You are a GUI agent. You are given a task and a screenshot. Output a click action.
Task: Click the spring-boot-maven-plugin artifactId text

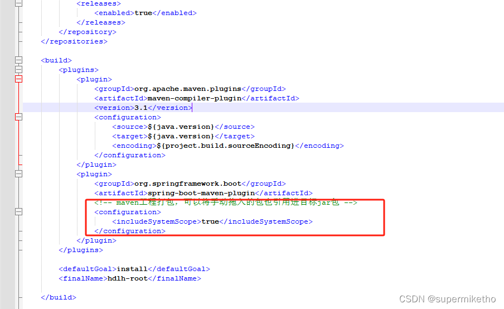click(201, 193)
